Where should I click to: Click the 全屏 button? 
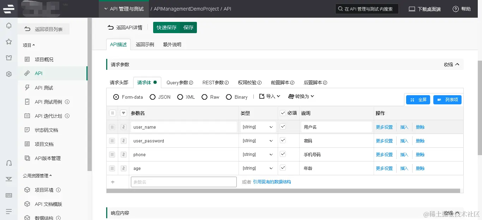click(x=418, y=100)
